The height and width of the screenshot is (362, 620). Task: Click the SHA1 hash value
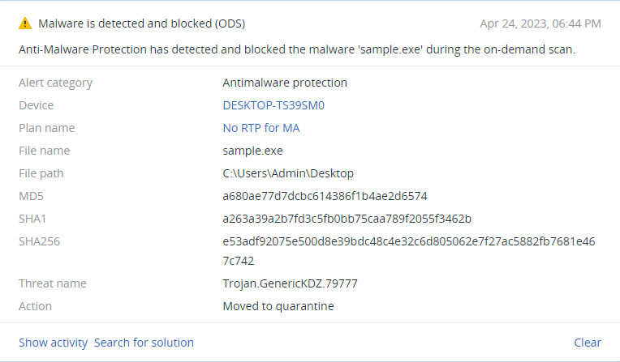[x=347, y=219]
